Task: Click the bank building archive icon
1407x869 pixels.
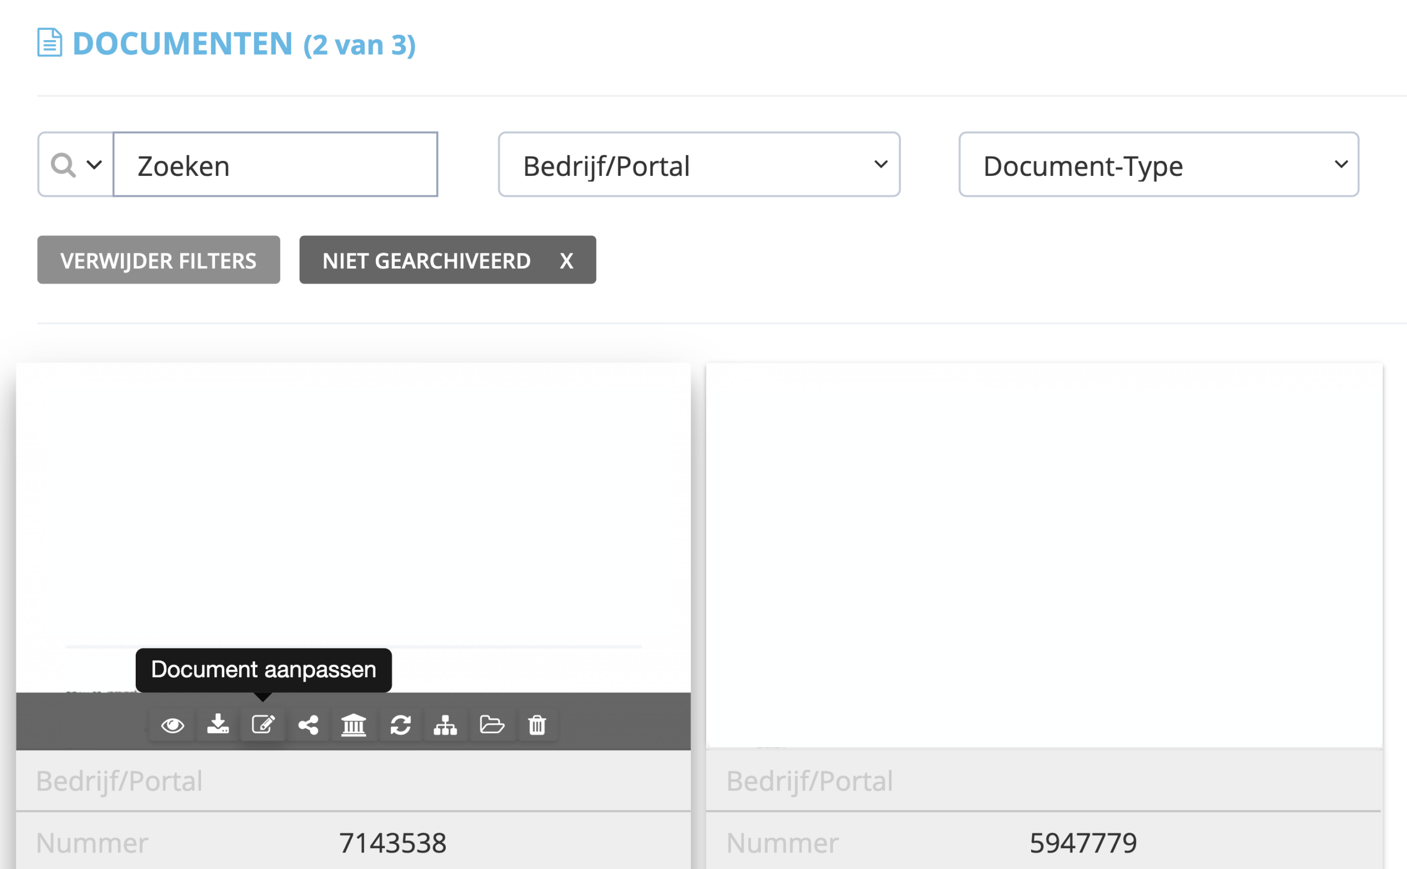Action: (353, 726)
